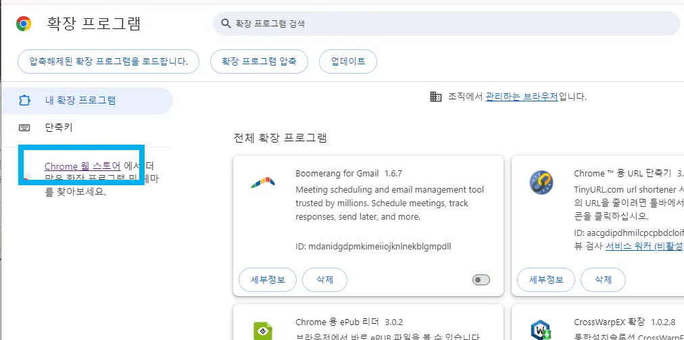Open the 단축키 shortcuts page
Viewport: 684px width, 340px height.
(x=87, y=128)
